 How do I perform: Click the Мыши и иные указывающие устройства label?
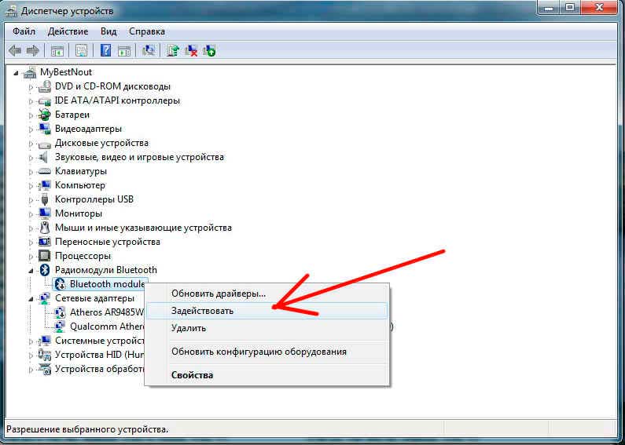[x=143, y=228]
